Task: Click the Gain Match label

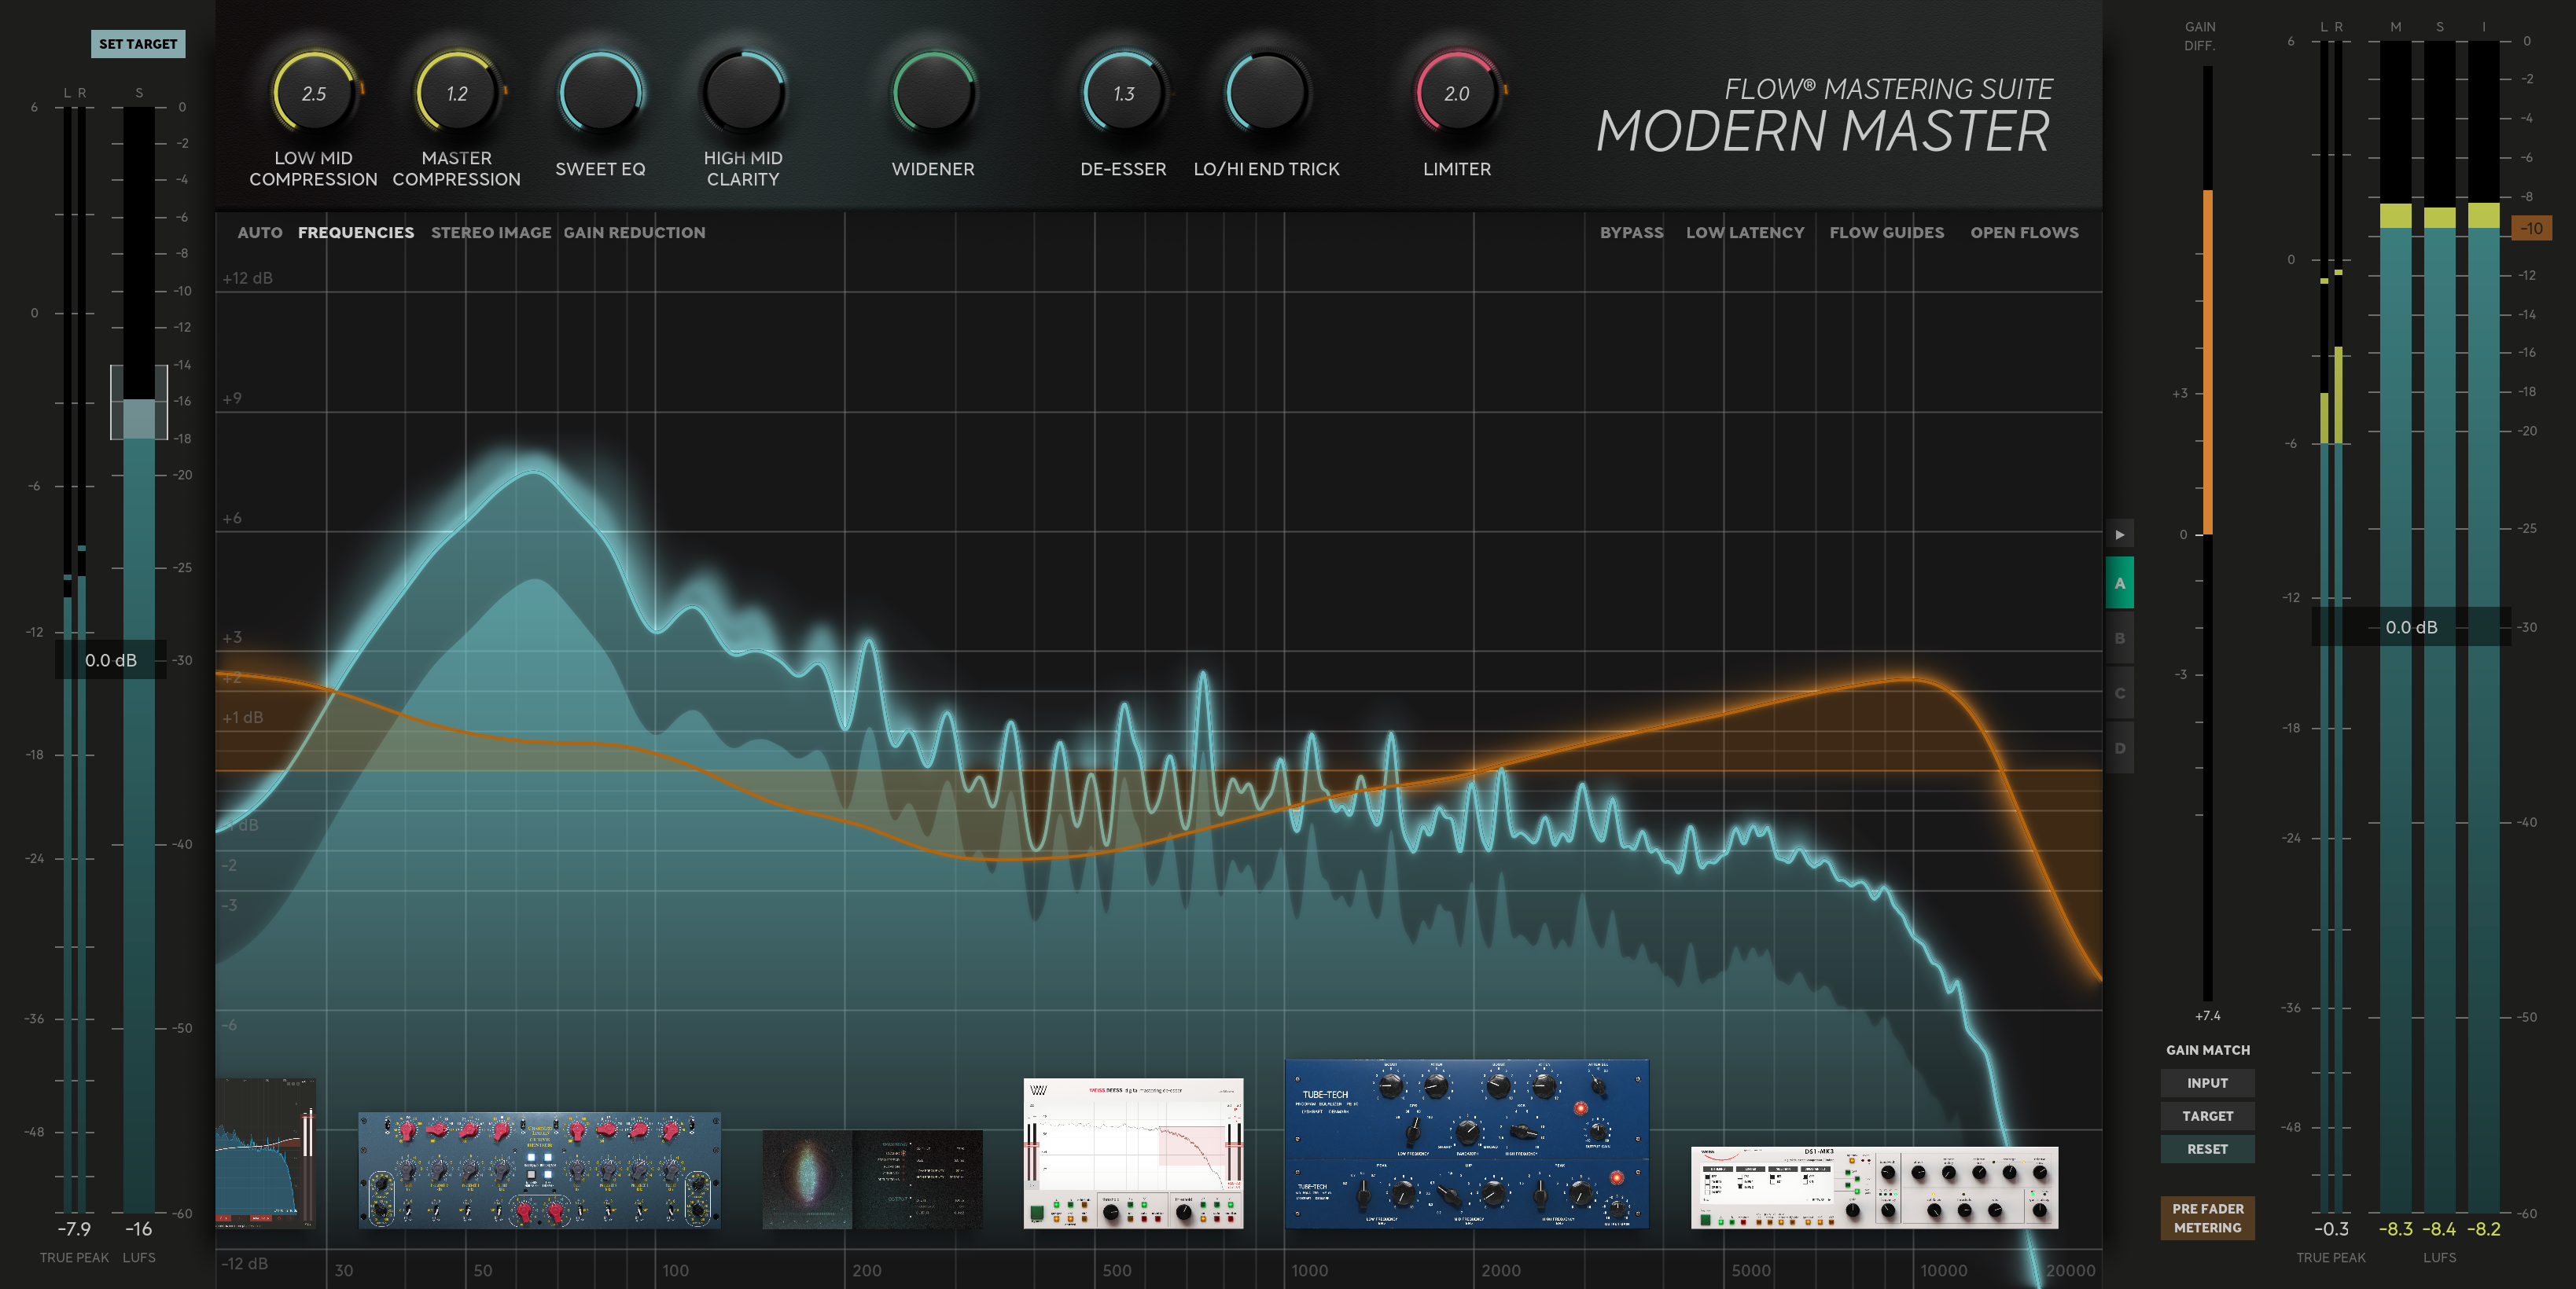Action: [x=2207, y=1050]
